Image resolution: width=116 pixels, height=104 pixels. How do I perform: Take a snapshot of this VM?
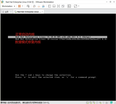pos(34,6)
